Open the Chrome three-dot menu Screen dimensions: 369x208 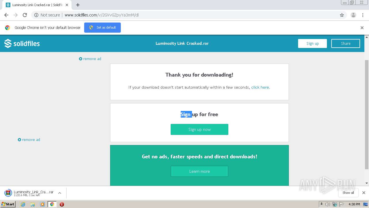pos(363,15)
